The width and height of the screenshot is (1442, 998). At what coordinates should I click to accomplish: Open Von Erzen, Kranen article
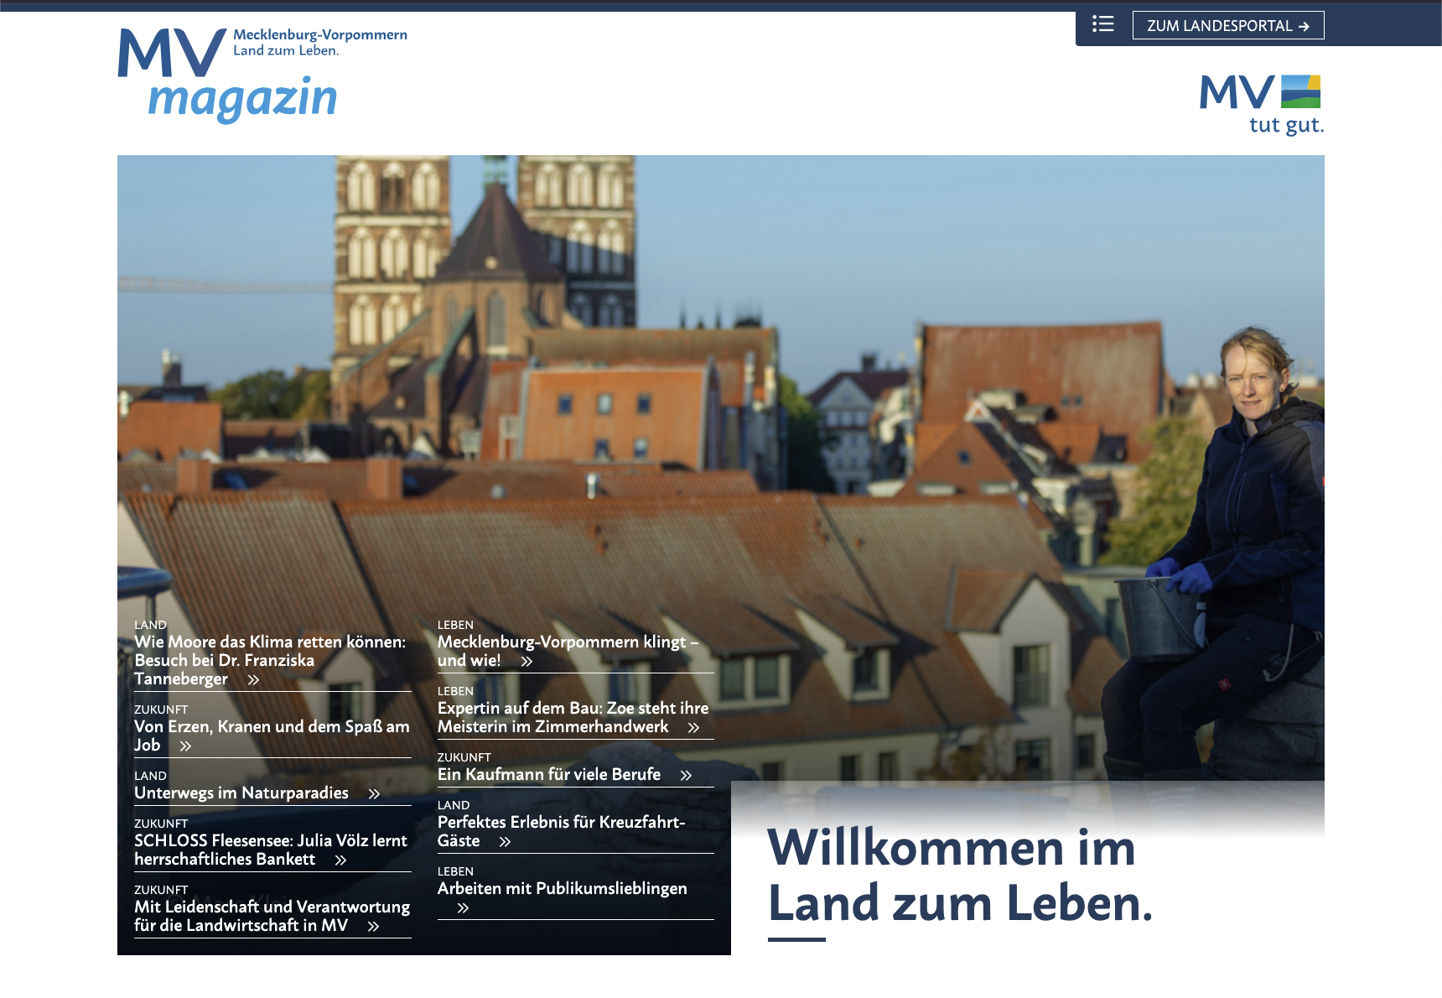coord(271,727)
